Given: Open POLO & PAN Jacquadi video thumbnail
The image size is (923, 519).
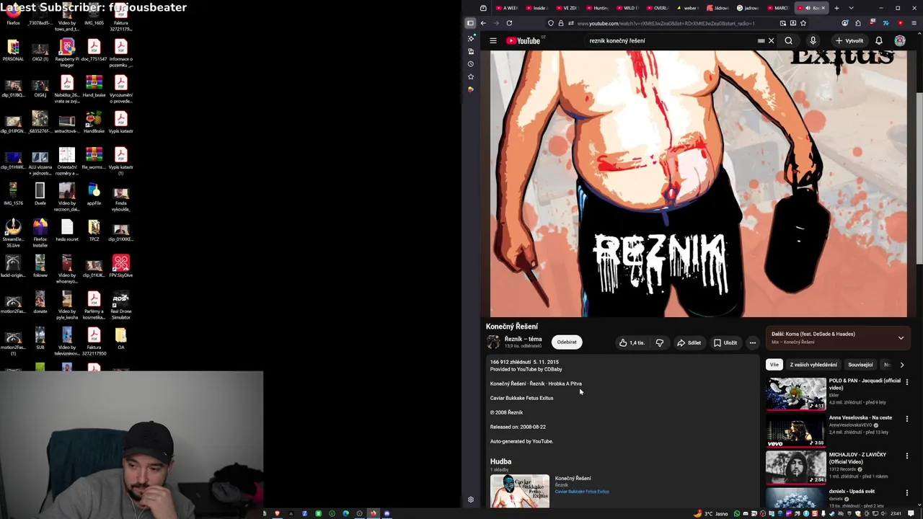Looking at the screenshot, I should (x=796, y=394).
